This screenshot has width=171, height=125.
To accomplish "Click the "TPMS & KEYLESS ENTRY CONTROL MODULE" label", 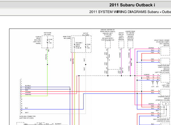I will tap(108, 38).
